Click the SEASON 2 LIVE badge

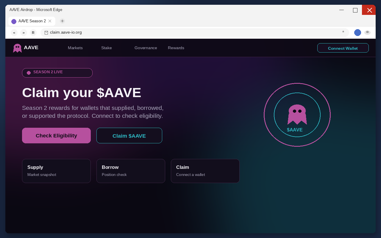pyautogui.click(x=57, y=73)
